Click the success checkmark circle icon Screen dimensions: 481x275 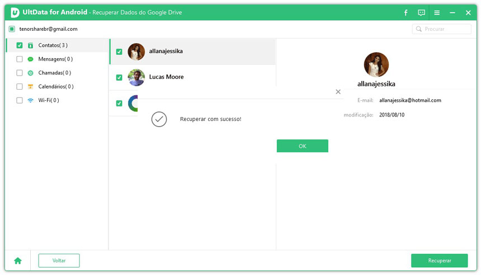click(159, 119)
